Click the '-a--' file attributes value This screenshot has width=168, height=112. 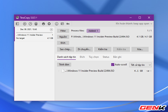(149, 71)
